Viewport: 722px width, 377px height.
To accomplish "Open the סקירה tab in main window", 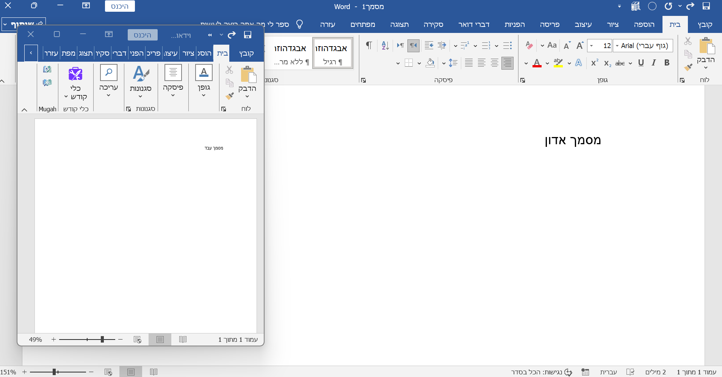I will tap(433, 25).
